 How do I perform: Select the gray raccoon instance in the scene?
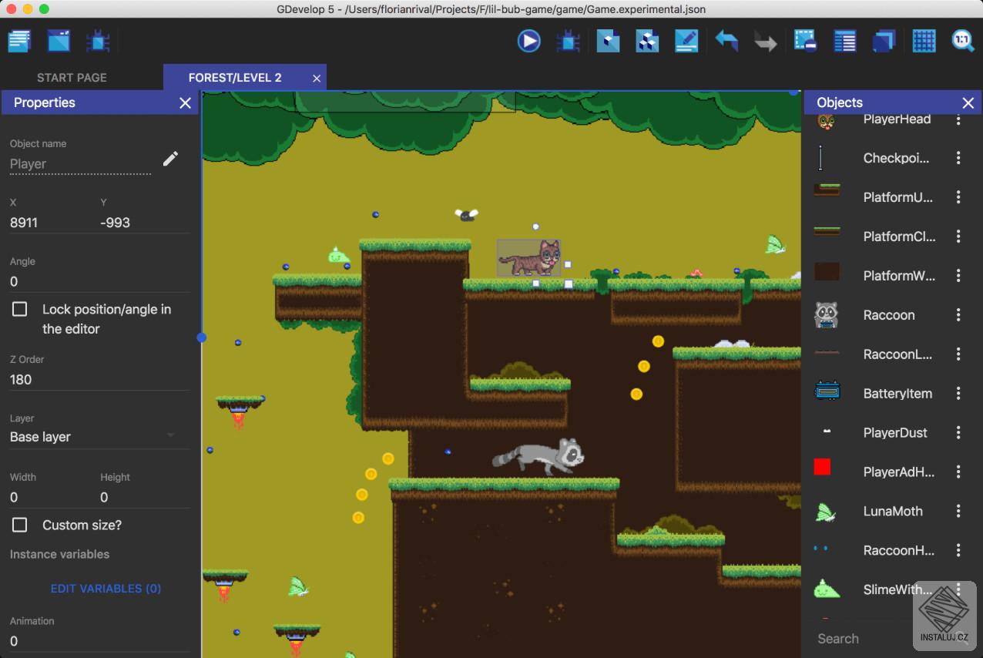538,457
